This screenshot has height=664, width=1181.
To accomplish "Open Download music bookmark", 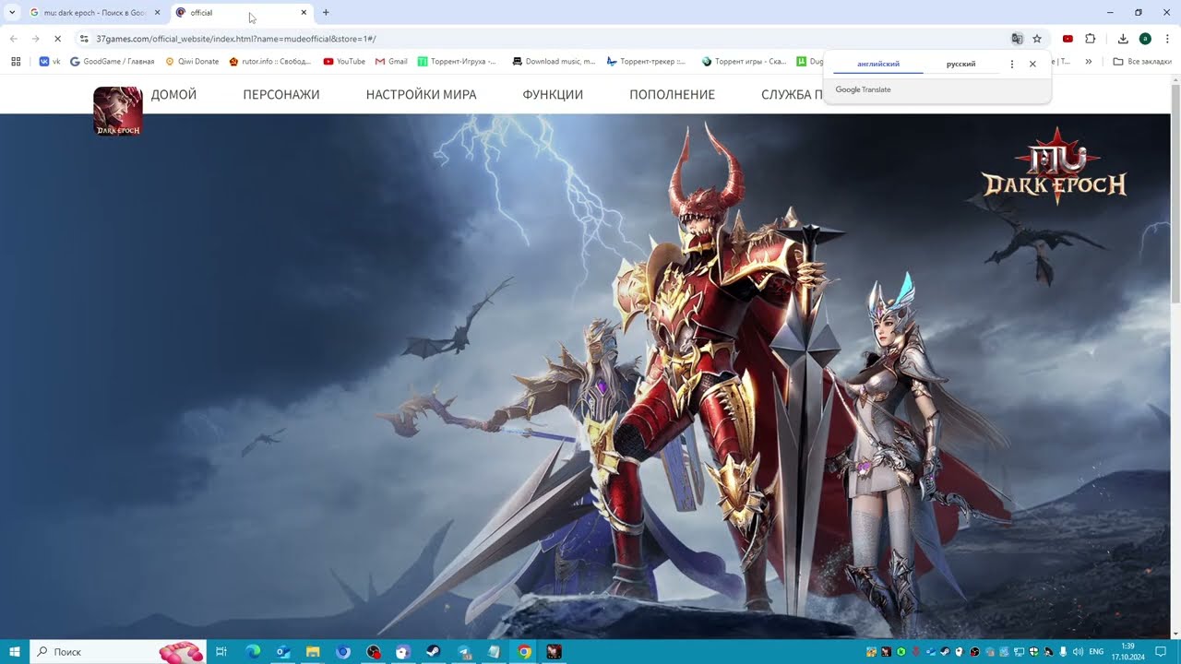I will (553, 62).
